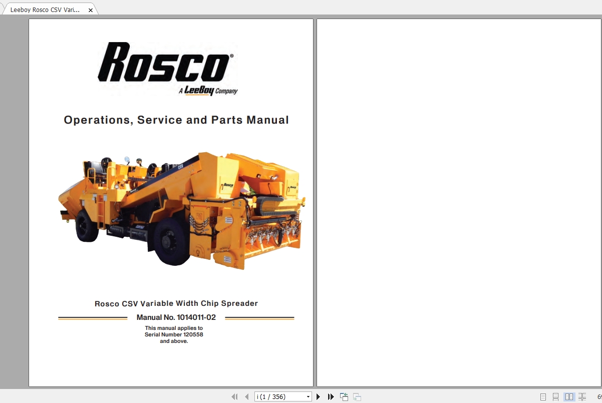Screen dimensions: 602x403
Task: Jump to the last page
Action: click(x=331, y=396)
